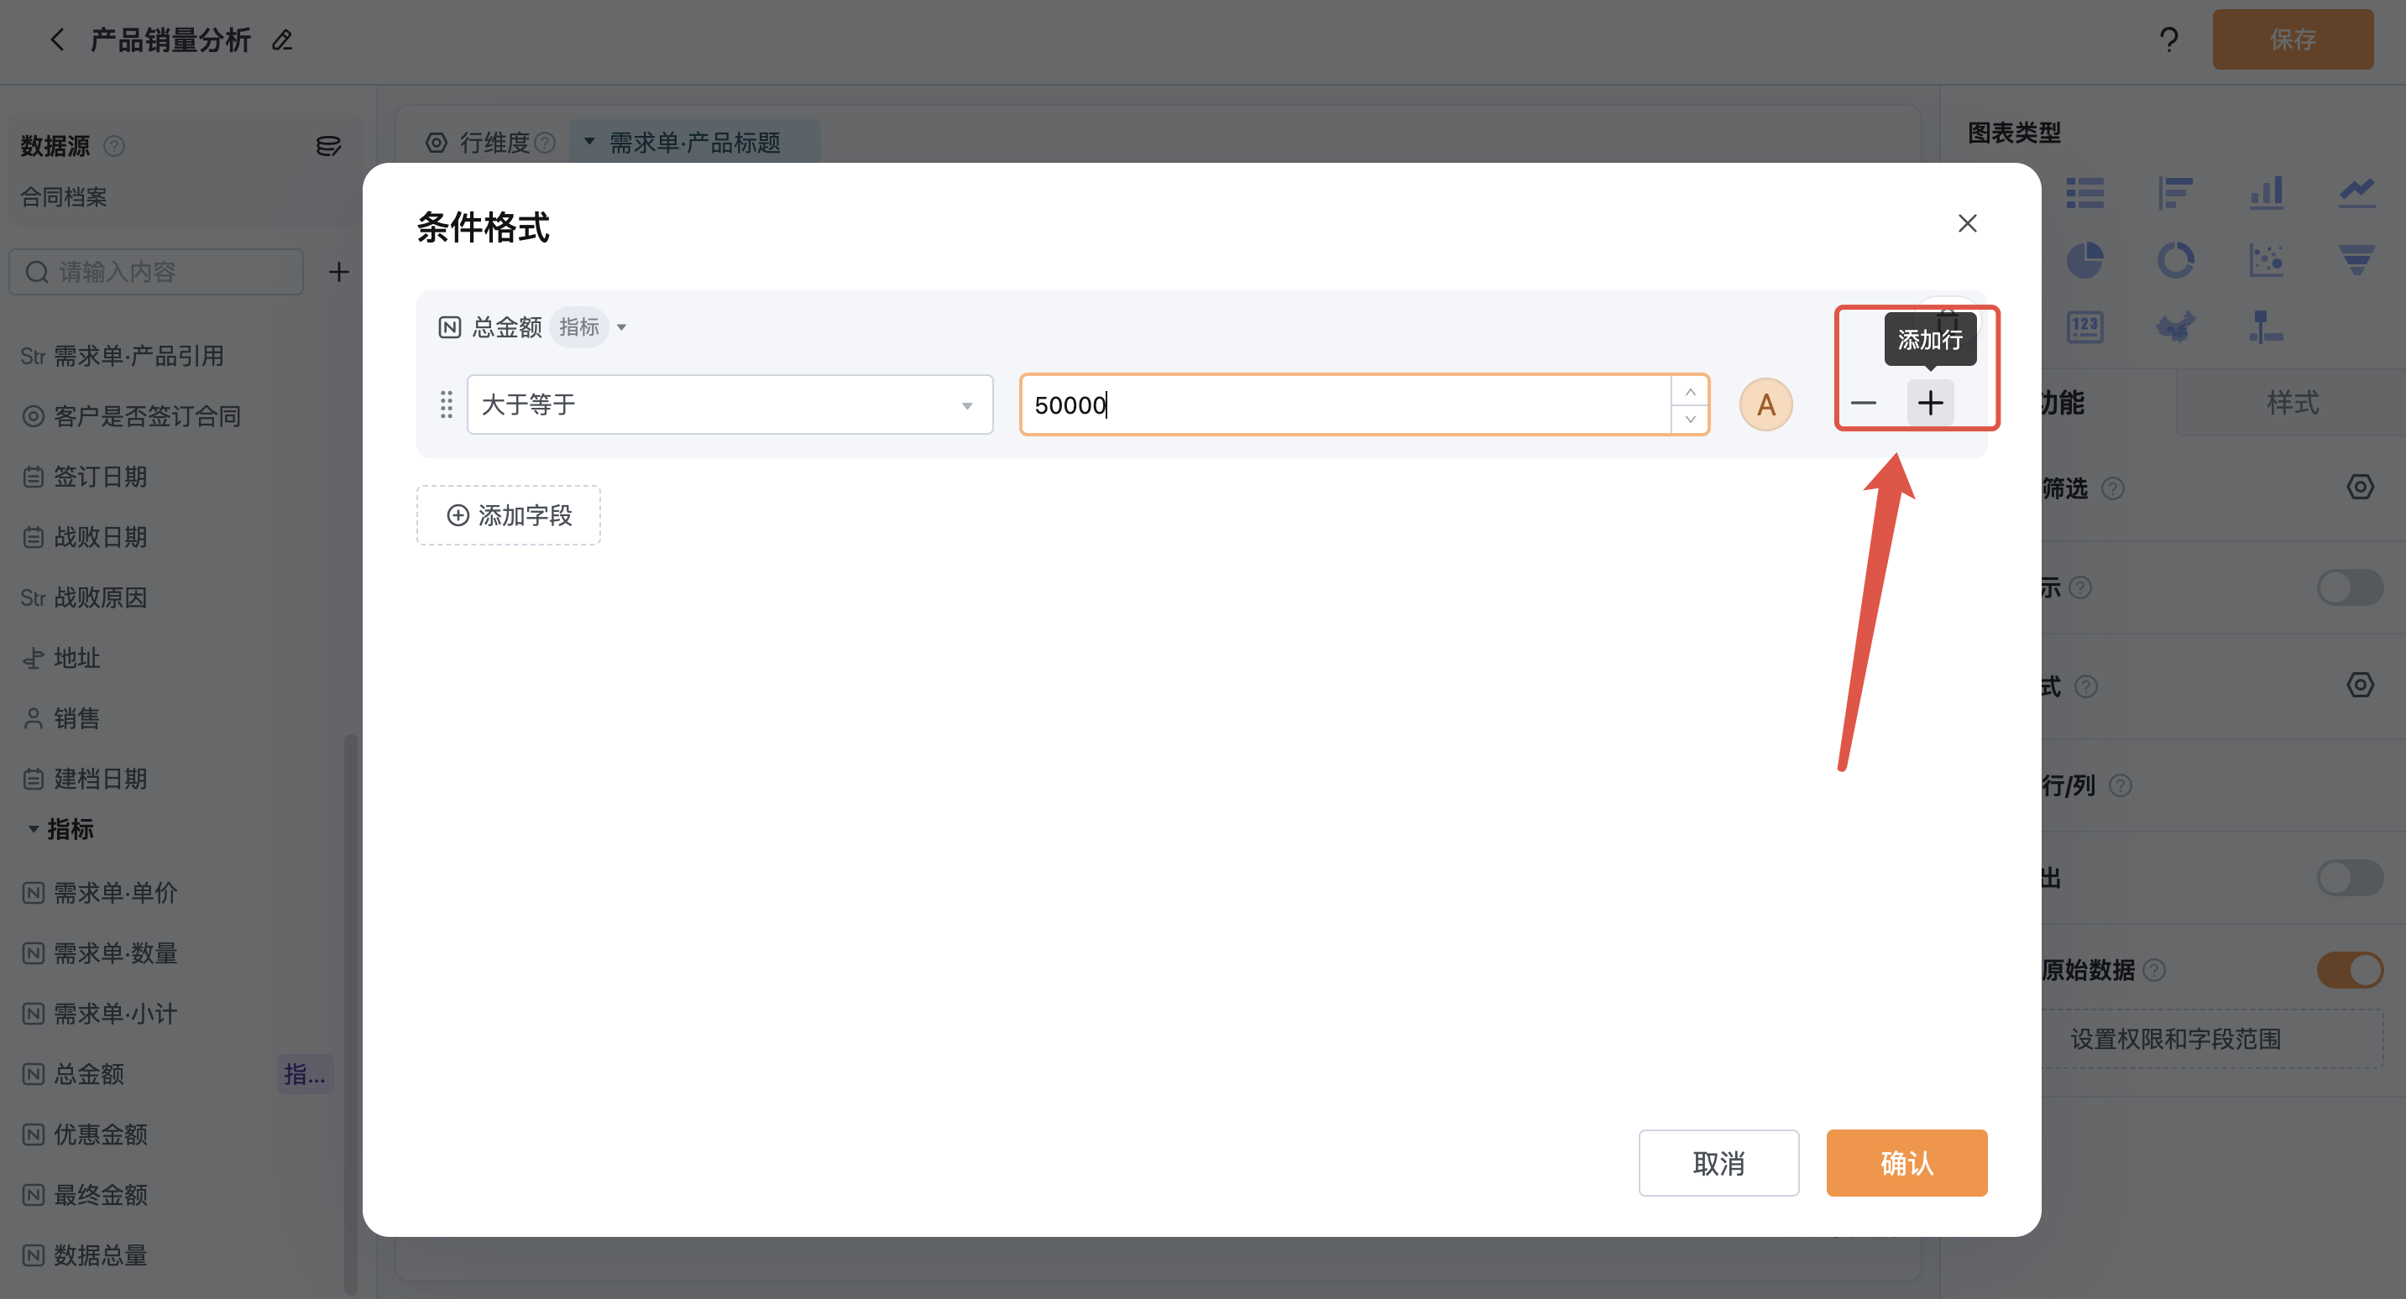The image size is (2406, 1299).
Task: Click the 数据源 help icon
Action: 114,146
